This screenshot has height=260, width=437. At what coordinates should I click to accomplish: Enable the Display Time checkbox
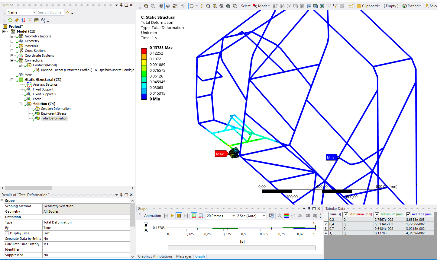pos(7,233)
